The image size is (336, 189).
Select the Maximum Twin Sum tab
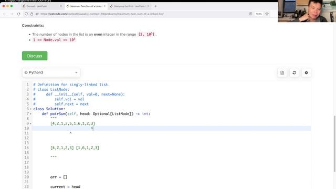pyautogui.click(x=86, y=6)
